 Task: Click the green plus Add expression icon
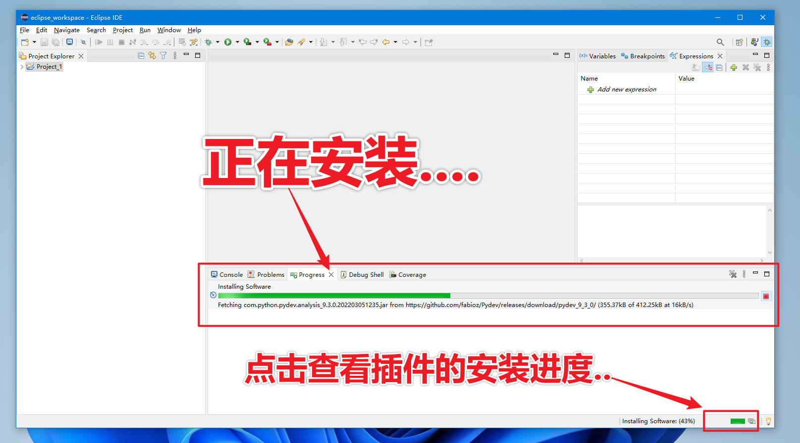pyautogui.click(x=734, y=68)
